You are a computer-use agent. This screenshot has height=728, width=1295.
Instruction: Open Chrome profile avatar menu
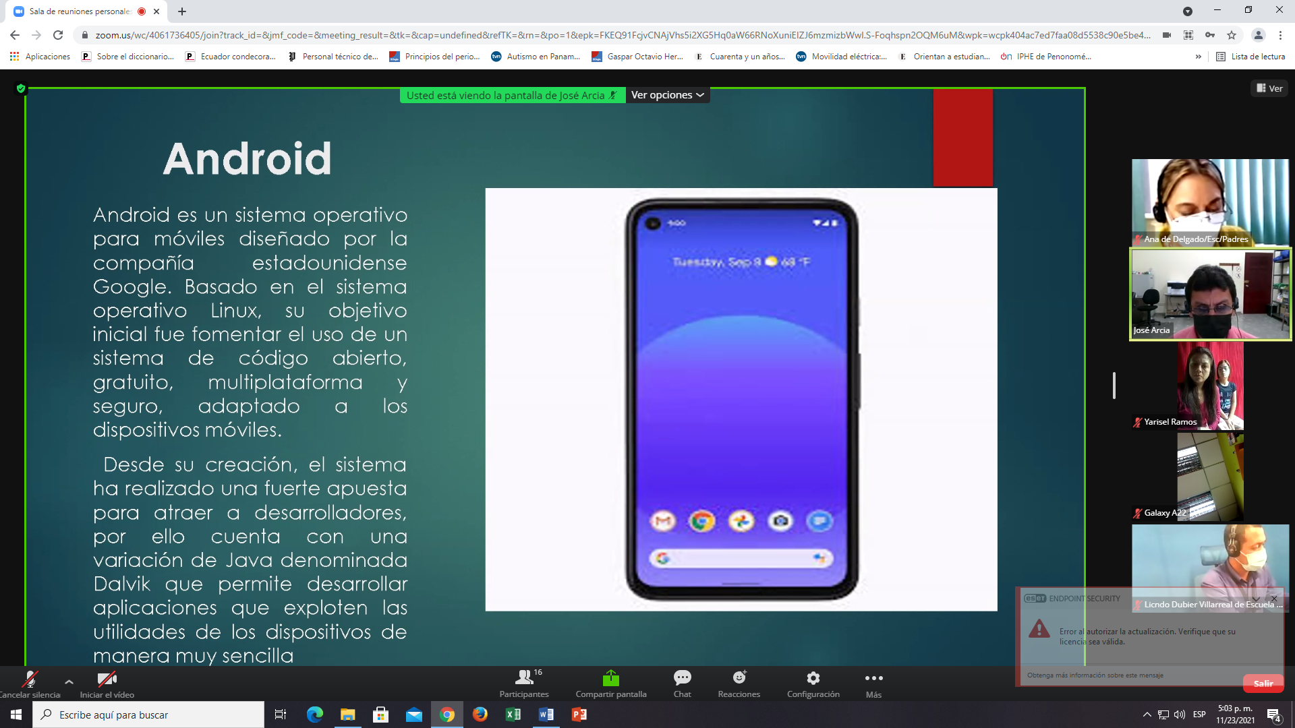click(1258, 35)
